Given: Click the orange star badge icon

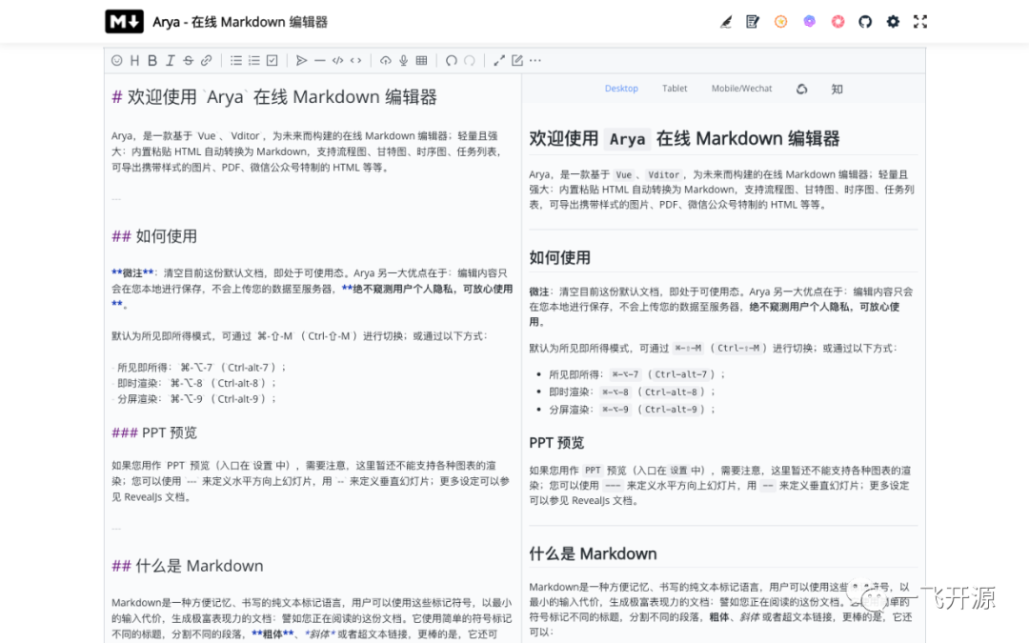Looking at the screenshot, I should [x=781, y=22].
